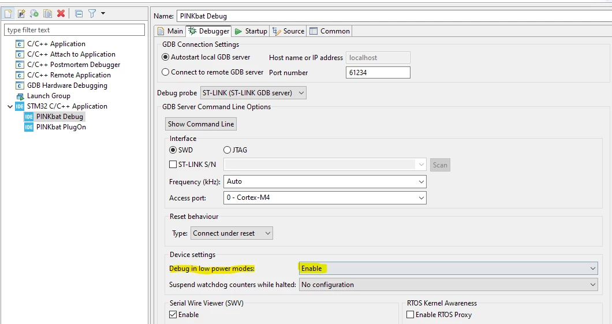Click the configuration Name field
The height and width of the screenshot is (324, 612).
[394, 16]
